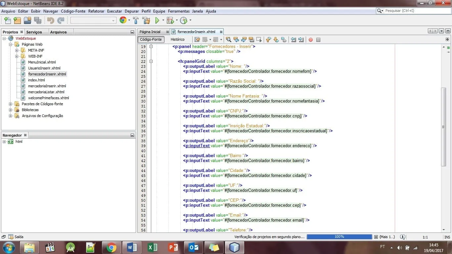
Task: Open the Refatorar menu
Action: (96, 11)
